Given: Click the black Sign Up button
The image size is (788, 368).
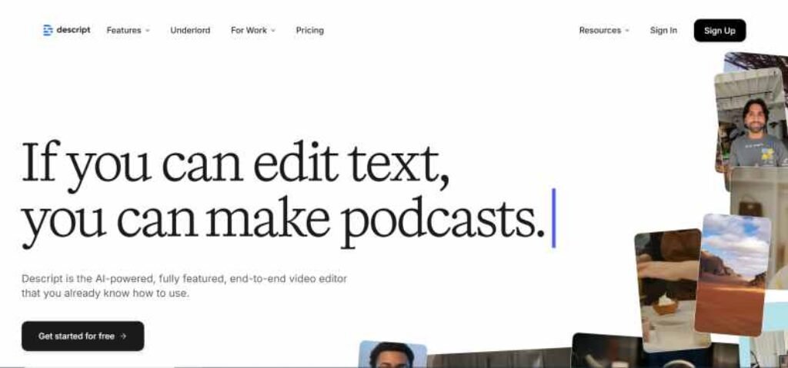Looking at the screenshot, I should tap(720, 31).
